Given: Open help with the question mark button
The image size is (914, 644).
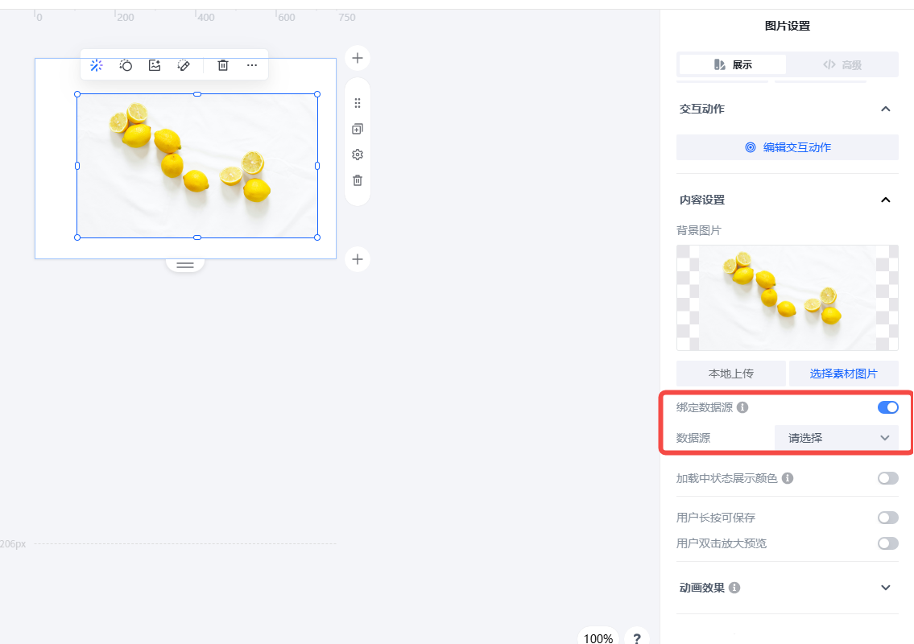Looking at the screenshot, I should click(x=636, y=638).
